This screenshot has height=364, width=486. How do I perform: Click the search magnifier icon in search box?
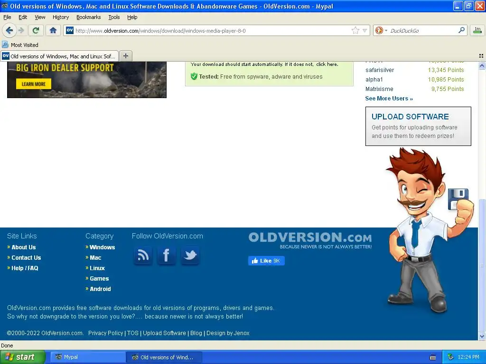(x=461, y=30)
